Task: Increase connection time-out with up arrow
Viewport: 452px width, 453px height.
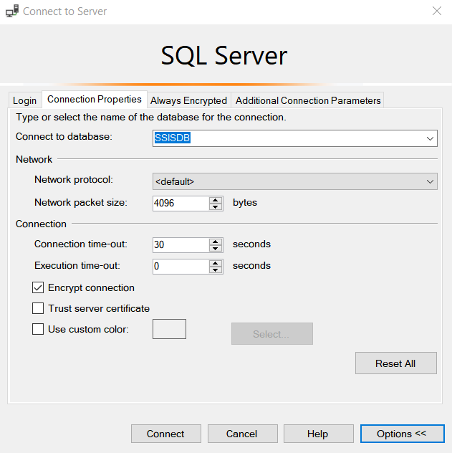Action: click(216, 241)
